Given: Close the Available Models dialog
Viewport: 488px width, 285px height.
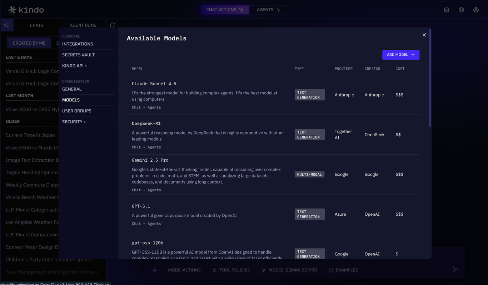Looking at the screenshot, I should 424,35.
